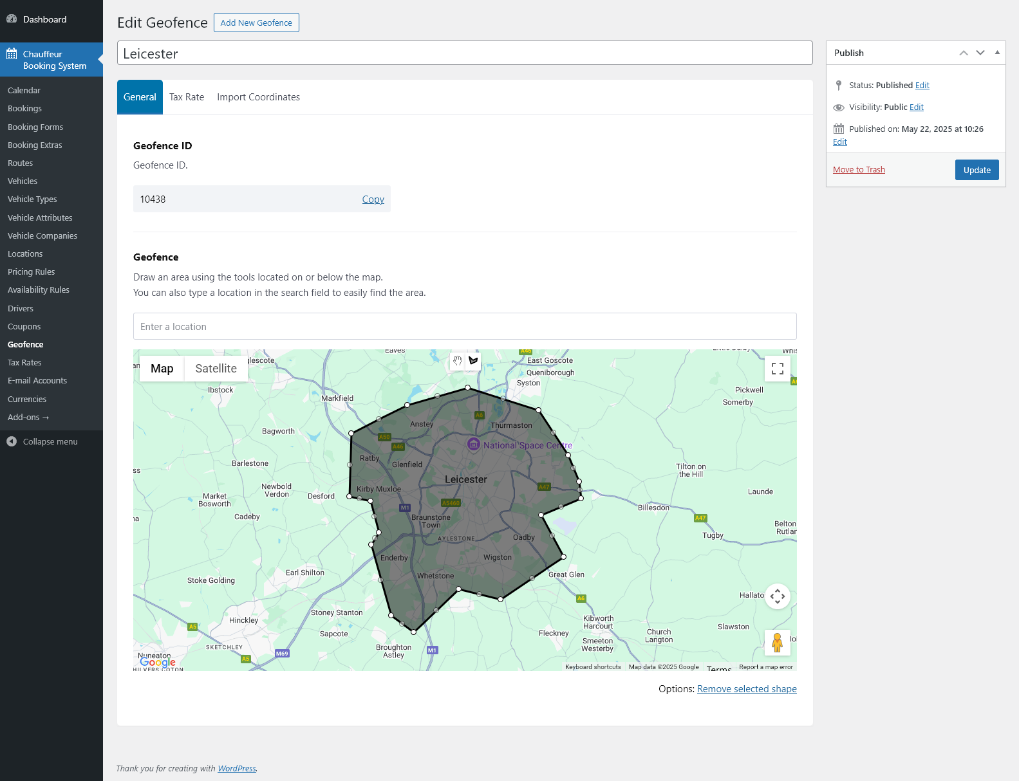Click the Market Bosworth label on map
This screenshot has height=781, width=1019.
[214, 500]
